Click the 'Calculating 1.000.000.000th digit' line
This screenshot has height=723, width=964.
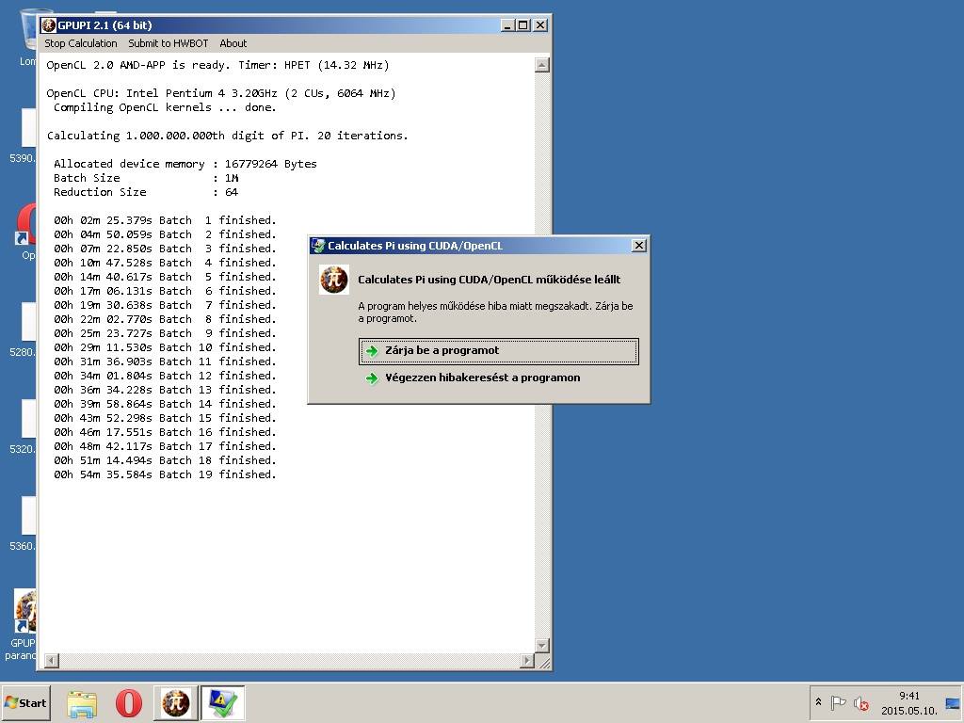coord(228,136)
